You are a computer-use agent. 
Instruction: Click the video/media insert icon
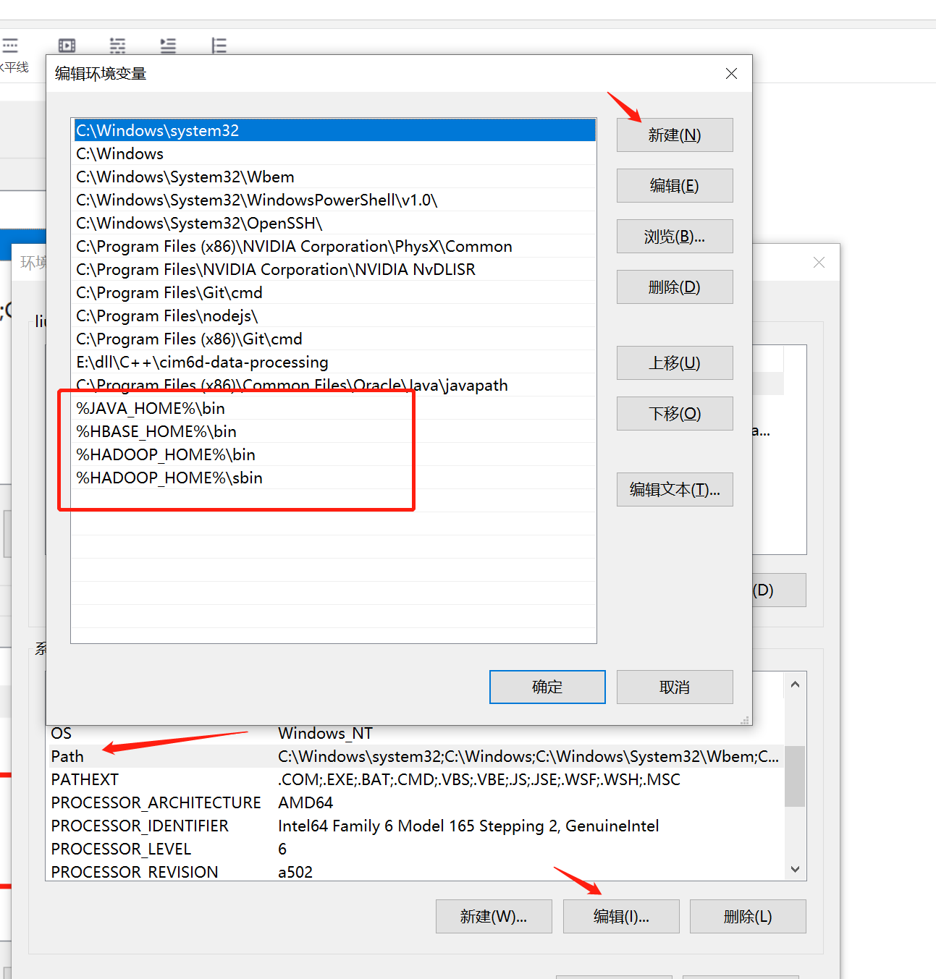click(x=66, y=45)
